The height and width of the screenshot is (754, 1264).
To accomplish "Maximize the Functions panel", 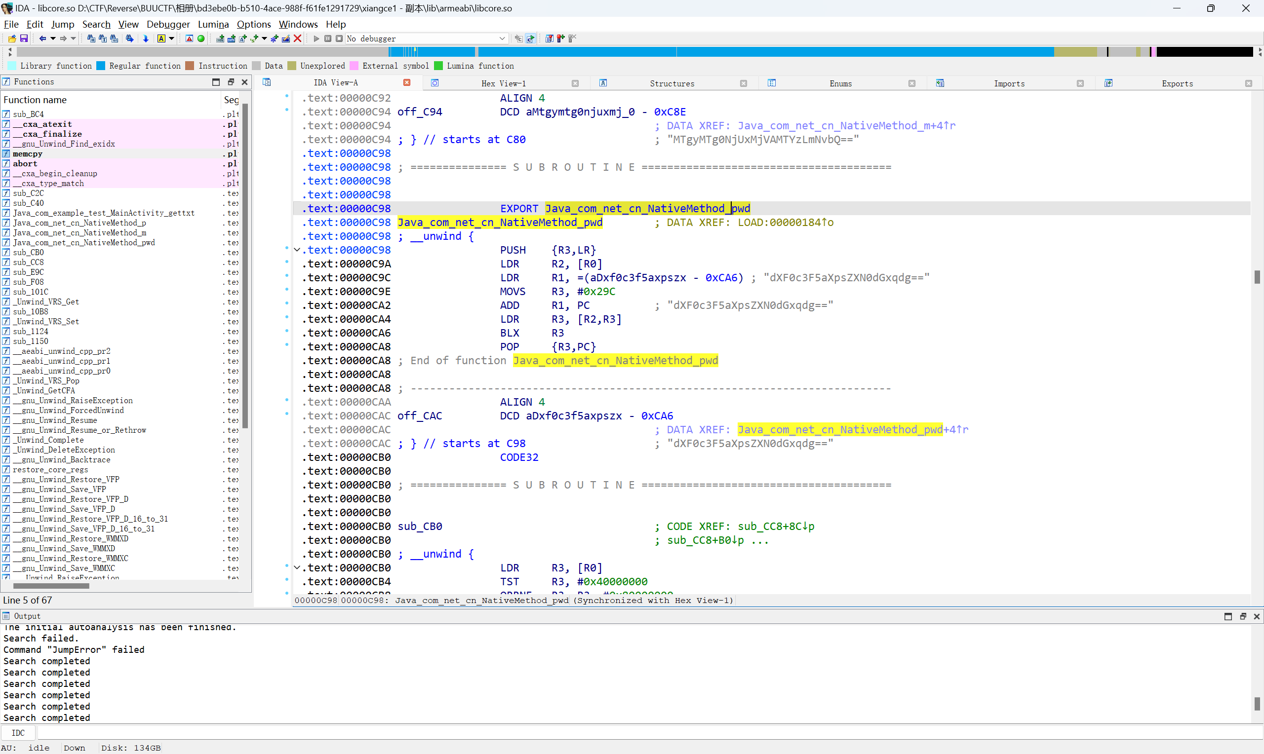I will click(x=216, y=82).
